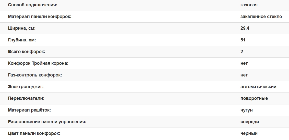Viewport: 289px width, 140px height.
Task: Click the "закалённое стекло" value
Action: click(261, 17)
